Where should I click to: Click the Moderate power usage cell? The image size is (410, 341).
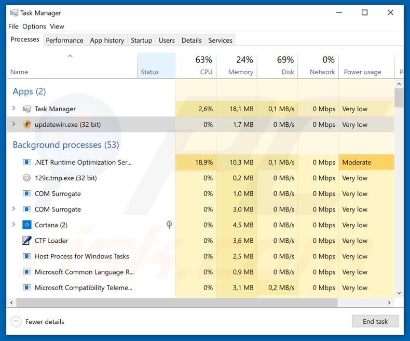point(366,162)
